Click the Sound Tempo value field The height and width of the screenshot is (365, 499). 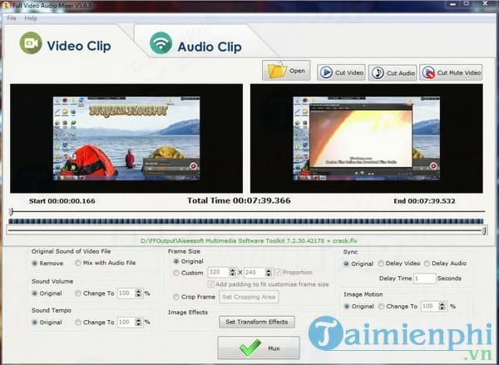point(126,323)
